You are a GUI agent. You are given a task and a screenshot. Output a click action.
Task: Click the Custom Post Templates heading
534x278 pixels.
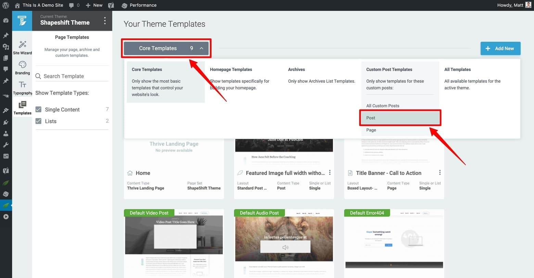click(x=389, y=69)
